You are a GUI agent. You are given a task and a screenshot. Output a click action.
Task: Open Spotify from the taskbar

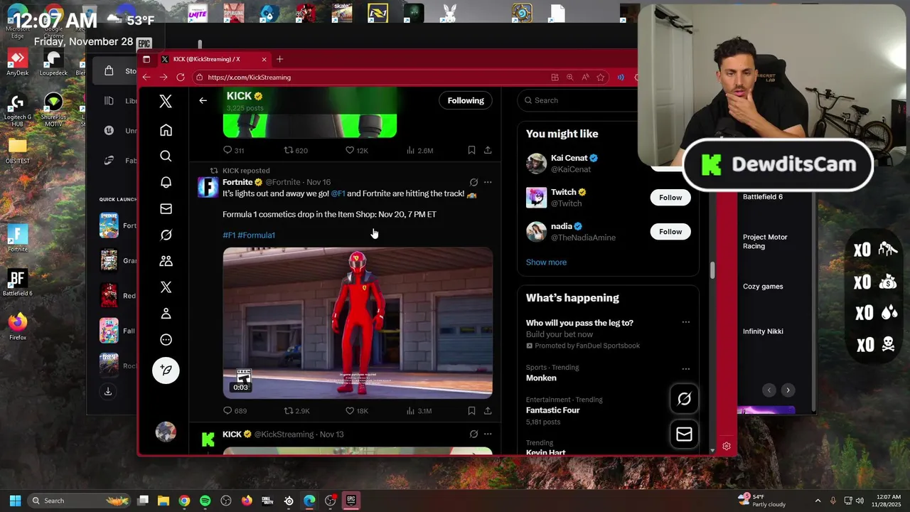tap(205, 501)
